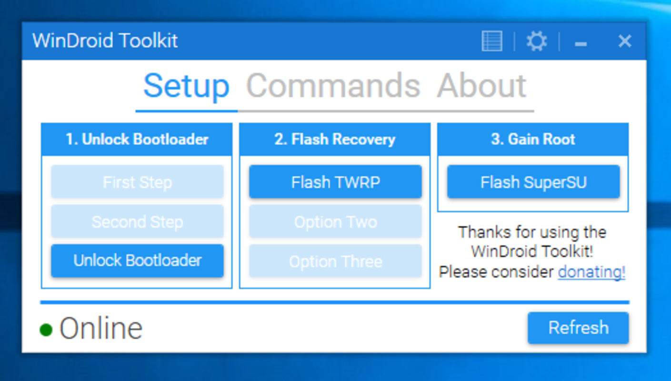Select Option Three under Flash Recovery
This screenshot has height=381, width=671.
pyautogui.click(x=335, y=261)
